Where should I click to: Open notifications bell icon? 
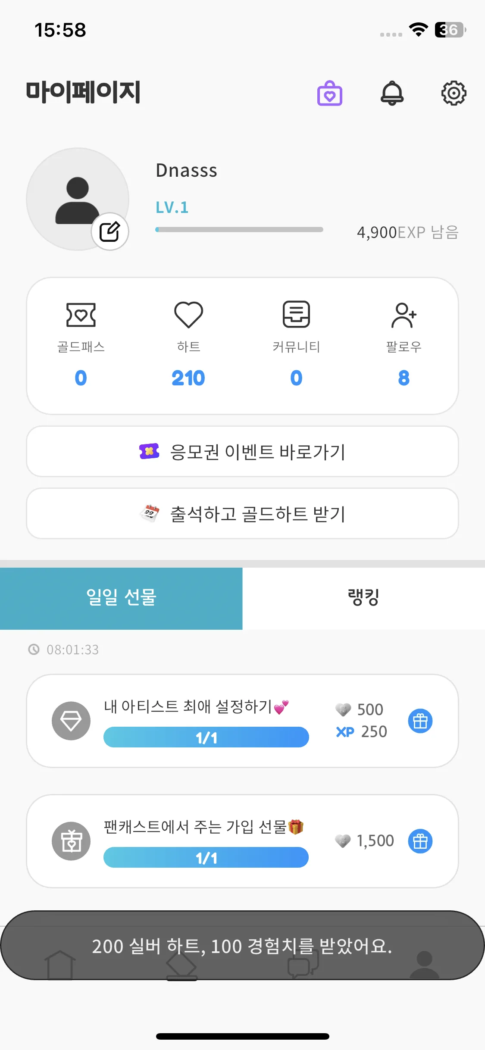coord(392,93)
